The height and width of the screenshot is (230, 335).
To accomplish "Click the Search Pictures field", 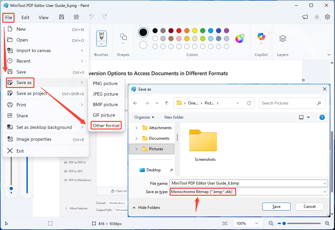I will 292,103.
